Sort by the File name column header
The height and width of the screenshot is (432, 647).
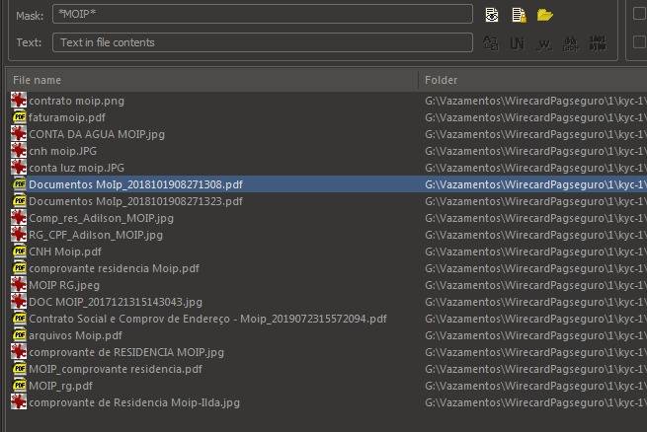pyautogui.click(x=212, y=80)
